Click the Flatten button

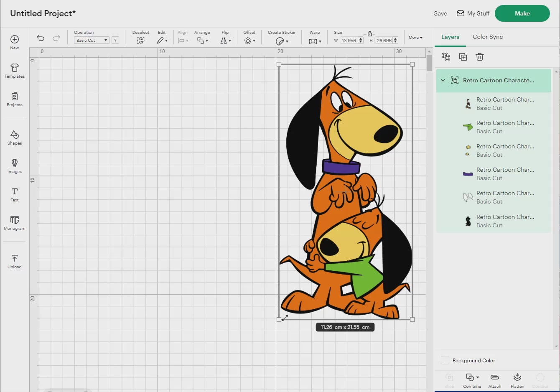[517, 380]
